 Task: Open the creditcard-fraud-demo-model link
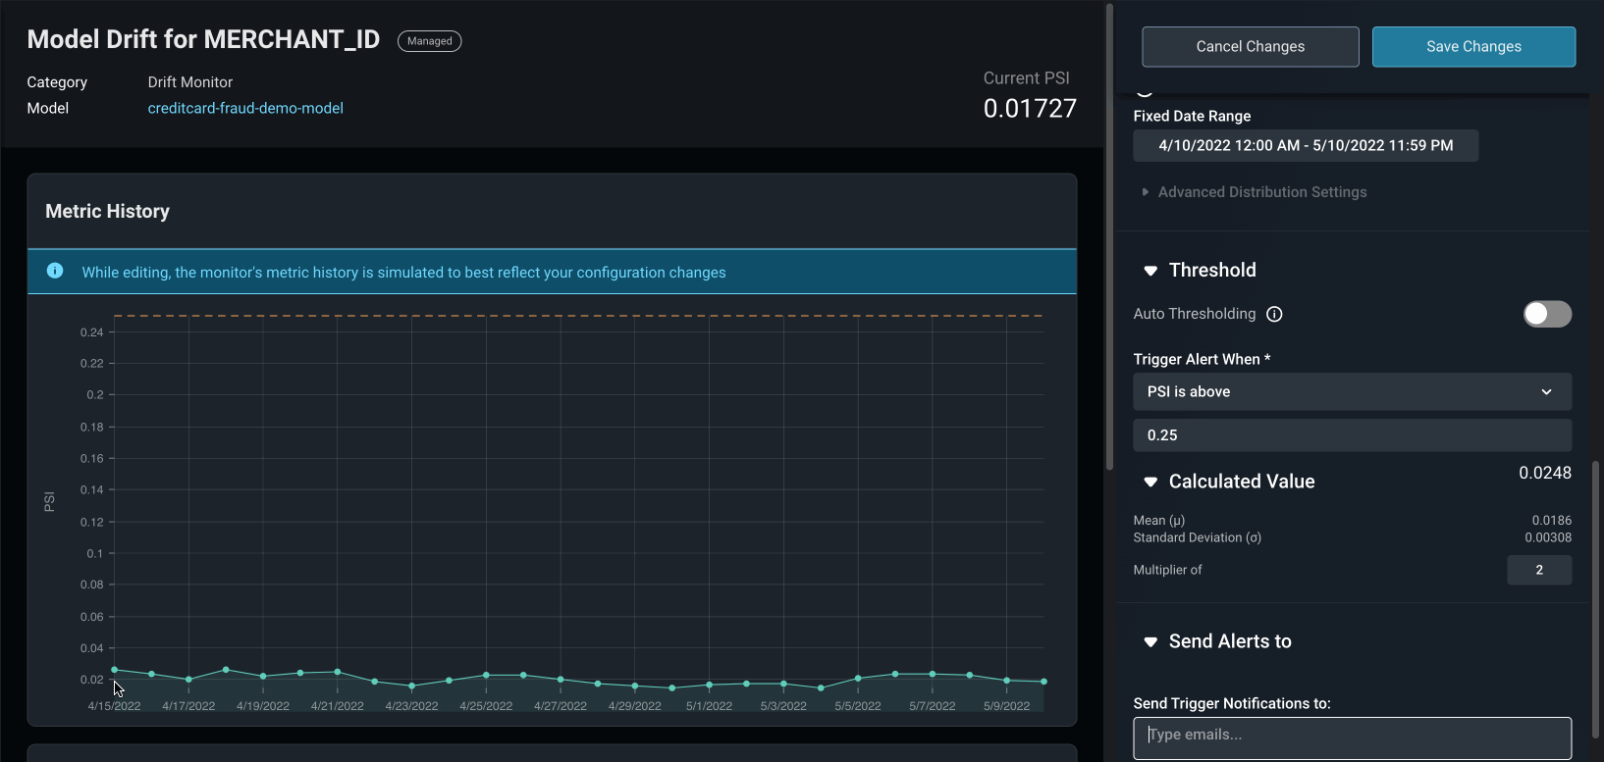click(x=245, y=108)
